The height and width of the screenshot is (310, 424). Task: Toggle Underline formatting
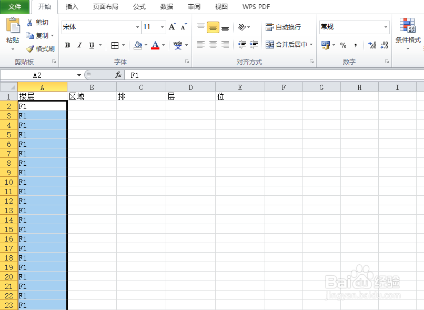tap(92, 45)
